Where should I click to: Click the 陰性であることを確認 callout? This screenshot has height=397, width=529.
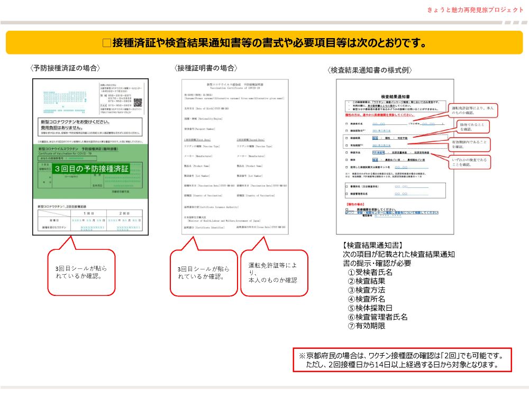coord(473,127)
